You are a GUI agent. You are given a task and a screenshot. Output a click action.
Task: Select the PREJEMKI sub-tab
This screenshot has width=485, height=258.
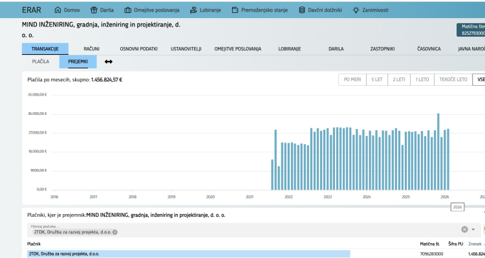point(78,61)
